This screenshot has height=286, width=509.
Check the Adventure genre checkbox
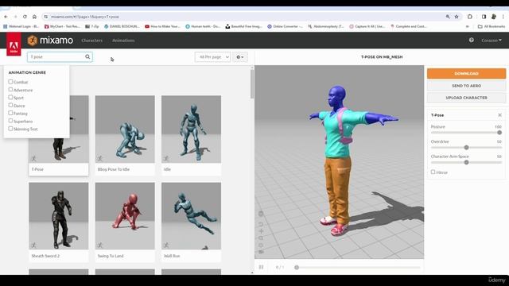pos(10,90)
